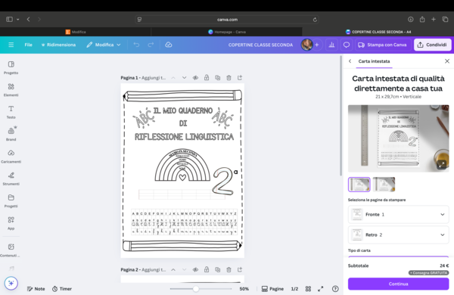The image size is (454, 295).
Task: Duplicate Pagina 2
Action: pos(217,269)
